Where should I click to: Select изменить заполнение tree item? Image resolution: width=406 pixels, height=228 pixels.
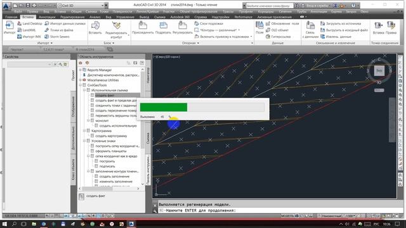click(115, 182)
